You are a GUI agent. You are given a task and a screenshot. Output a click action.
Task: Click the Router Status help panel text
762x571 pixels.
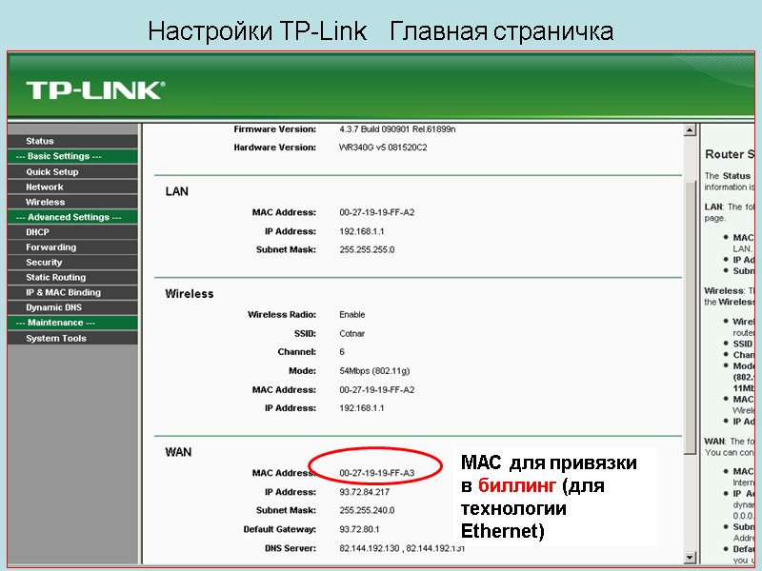730,153
